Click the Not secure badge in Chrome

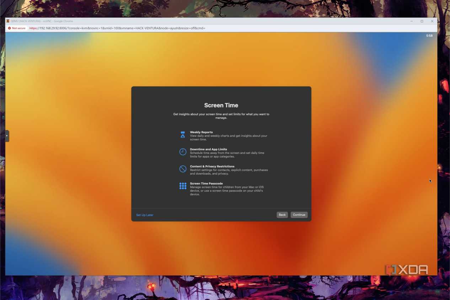coord(17,28)
